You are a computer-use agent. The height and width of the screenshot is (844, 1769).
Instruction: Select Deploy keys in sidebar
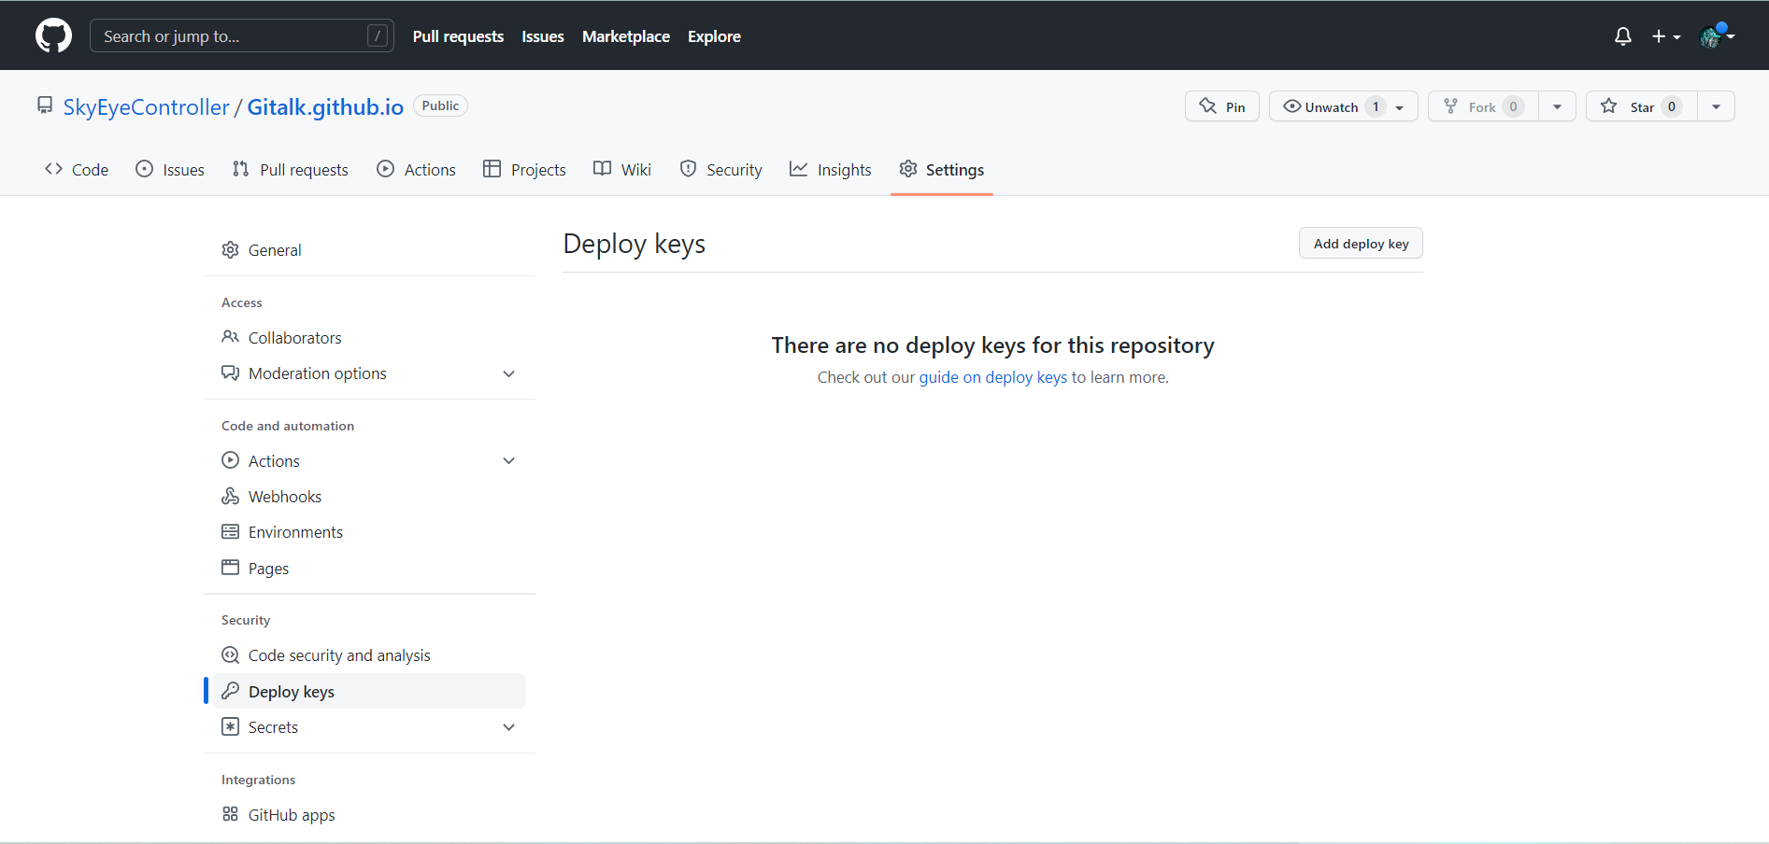(369, 691)
